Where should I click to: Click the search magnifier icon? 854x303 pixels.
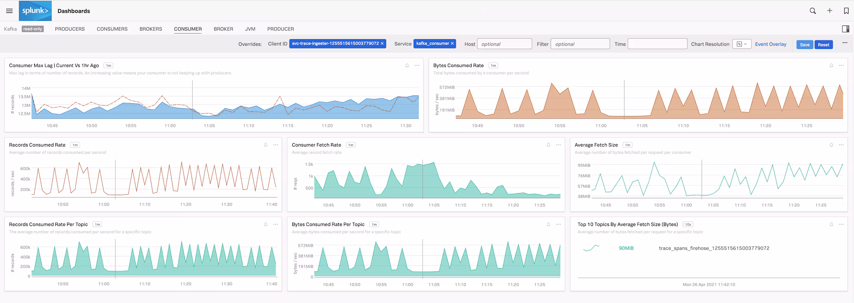(813, 11)
